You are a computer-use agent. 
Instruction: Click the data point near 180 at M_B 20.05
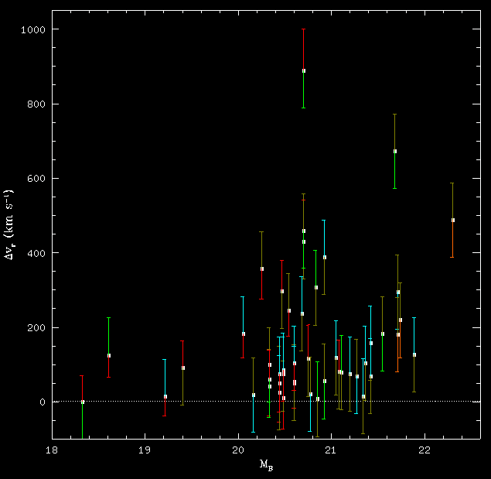point(244,334)
